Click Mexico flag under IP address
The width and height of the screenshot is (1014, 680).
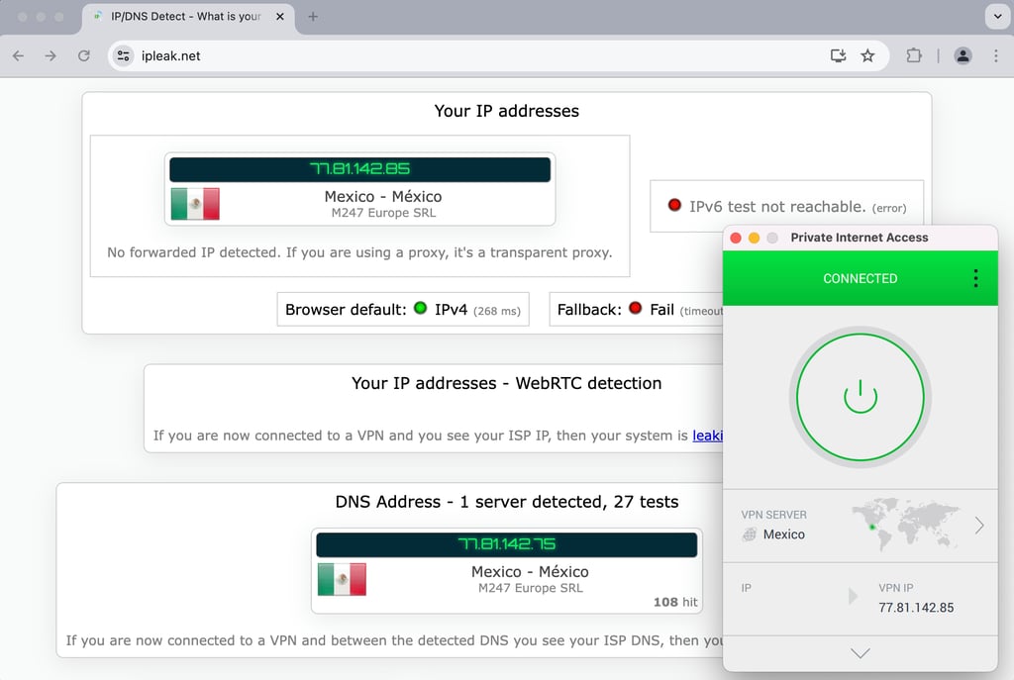[x=195, y=204]
